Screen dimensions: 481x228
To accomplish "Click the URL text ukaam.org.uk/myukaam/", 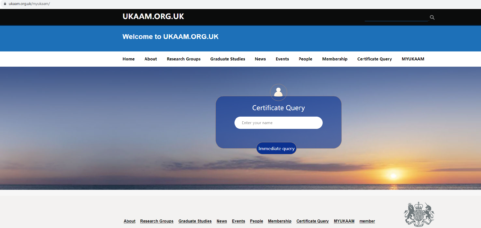I will (x=29, y=4).
